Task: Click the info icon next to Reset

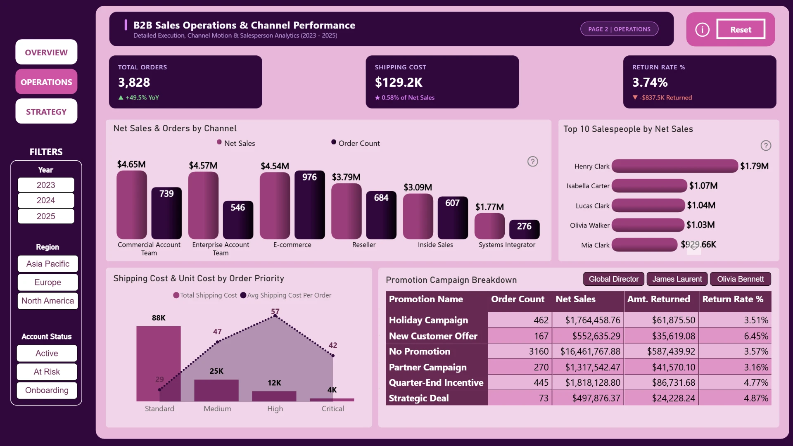Action: (702, 29)
